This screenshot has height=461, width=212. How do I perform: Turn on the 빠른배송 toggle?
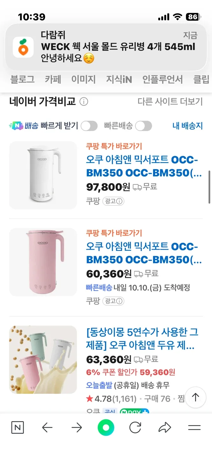(143, 126)
